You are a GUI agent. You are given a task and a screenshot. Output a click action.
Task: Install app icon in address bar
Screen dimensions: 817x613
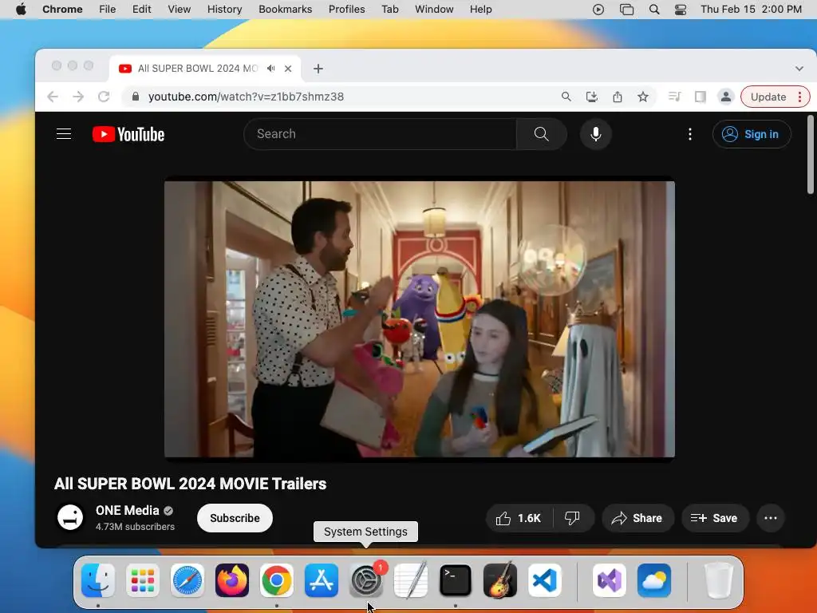click(591, 97)
